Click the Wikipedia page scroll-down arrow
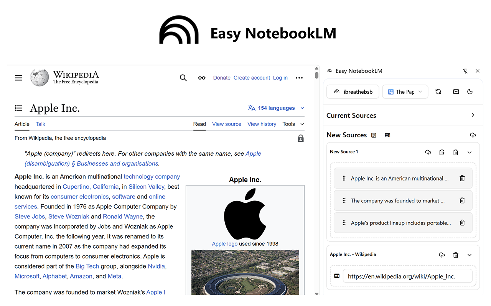The image size is (491, 306). (317, 294)
